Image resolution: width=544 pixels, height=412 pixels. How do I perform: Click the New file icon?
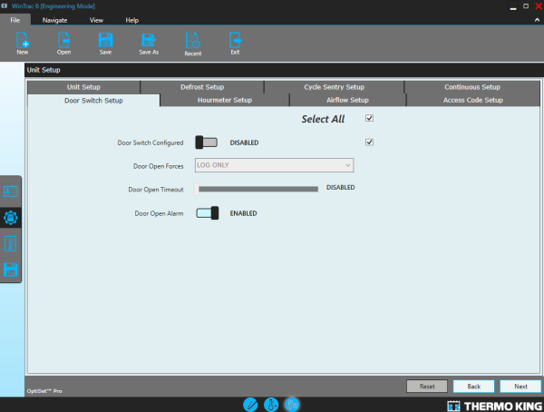22,40
